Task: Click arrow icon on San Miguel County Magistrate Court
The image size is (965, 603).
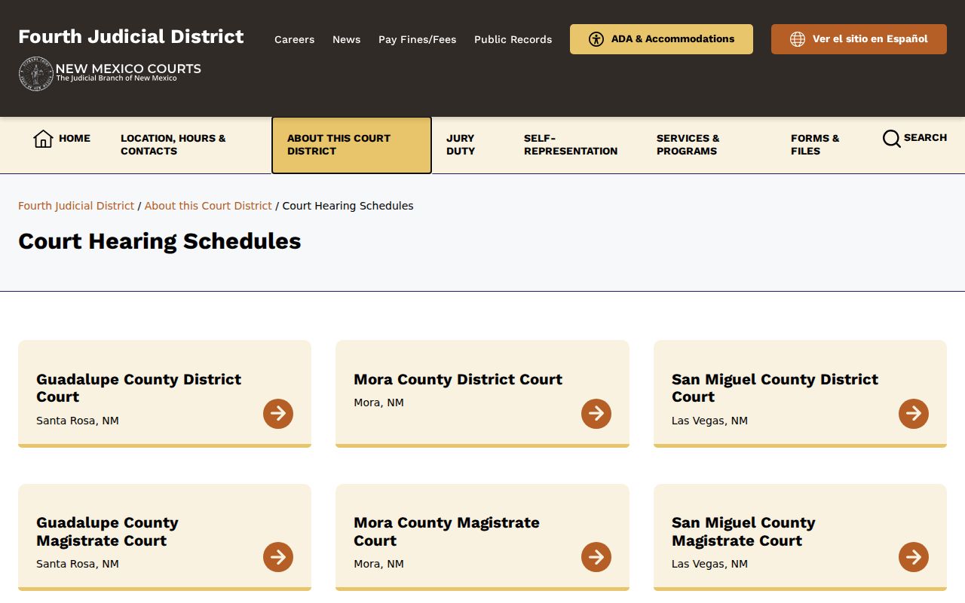Action: pos(914,557)
